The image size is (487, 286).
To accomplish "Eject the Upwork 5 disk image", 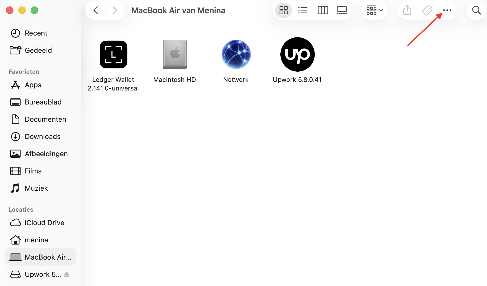I will pos(67,274).
